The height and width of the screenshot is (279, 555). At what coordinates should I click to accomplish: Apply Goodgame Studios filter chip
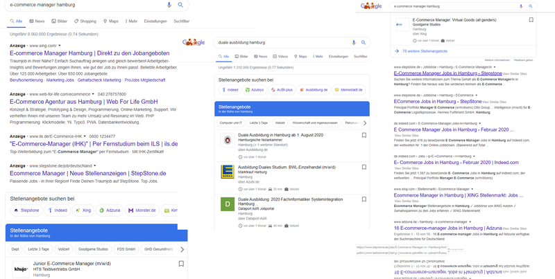point(93,249)
